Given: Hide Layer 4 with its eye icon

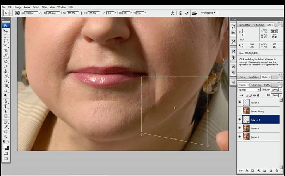Looking at the screenshot, I should click(240, 120).
